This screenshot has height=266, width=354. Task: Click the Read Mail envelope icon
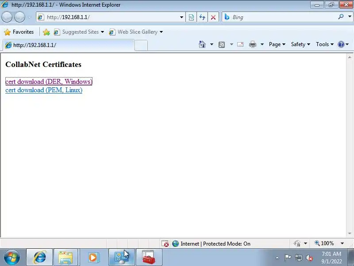[x=240, y=44]
